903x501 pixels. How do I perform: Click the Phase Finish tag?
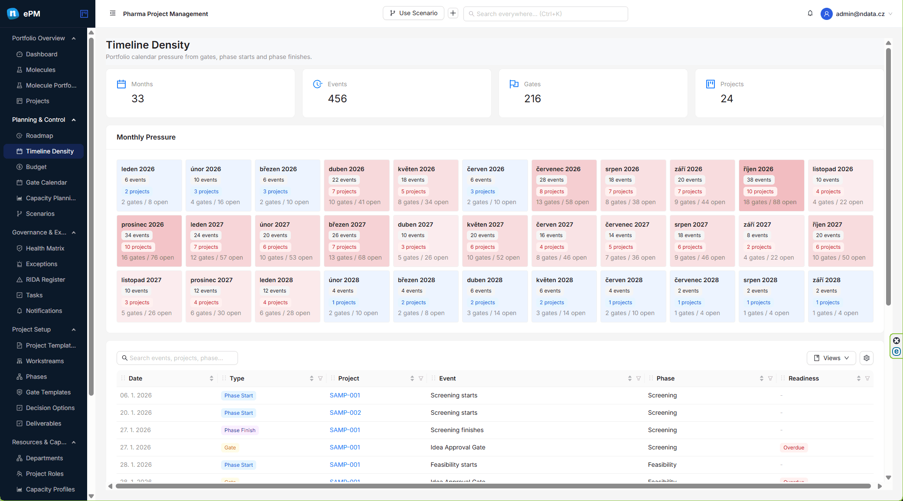pos(240,430)
